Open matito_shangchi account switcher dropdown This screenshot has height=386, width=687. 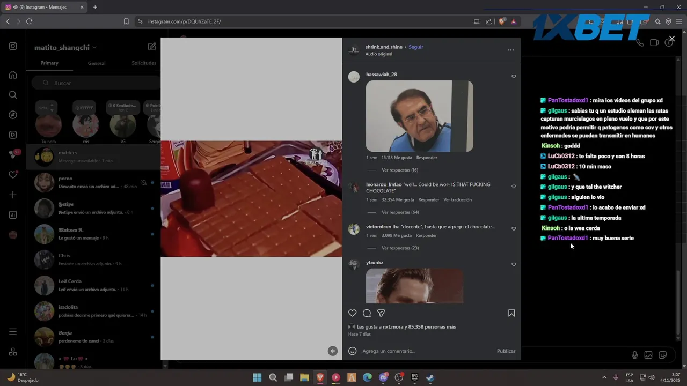pyautogui.click(x=65, y=48)
